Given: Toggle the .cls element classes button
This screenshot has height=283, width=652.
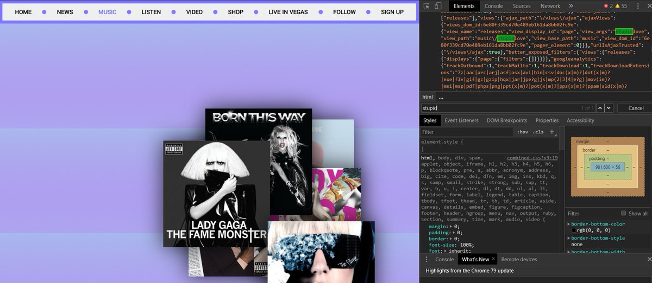Looking at the screenshot, I should (538, 132).
